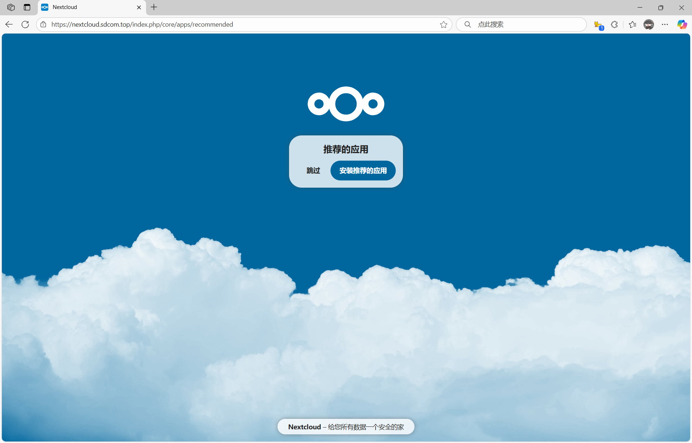View site information lock icon
This screenshot has width=692, height=443.
tap(43, 24)
